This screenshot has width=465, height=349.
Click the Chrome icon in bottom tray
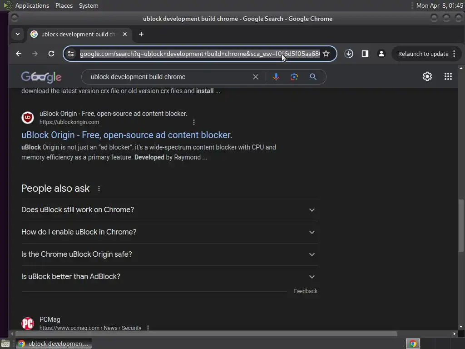point(413,344)
